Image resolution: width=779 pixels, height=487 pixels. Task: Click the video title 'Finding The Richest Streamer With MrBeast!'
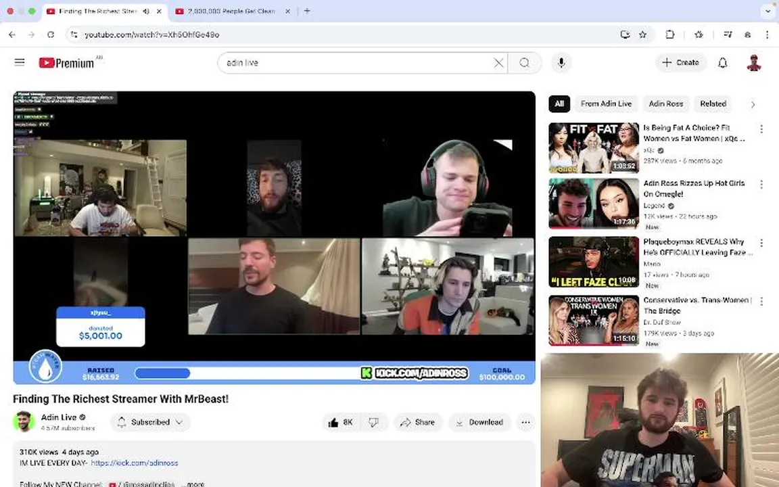point(121,399)
